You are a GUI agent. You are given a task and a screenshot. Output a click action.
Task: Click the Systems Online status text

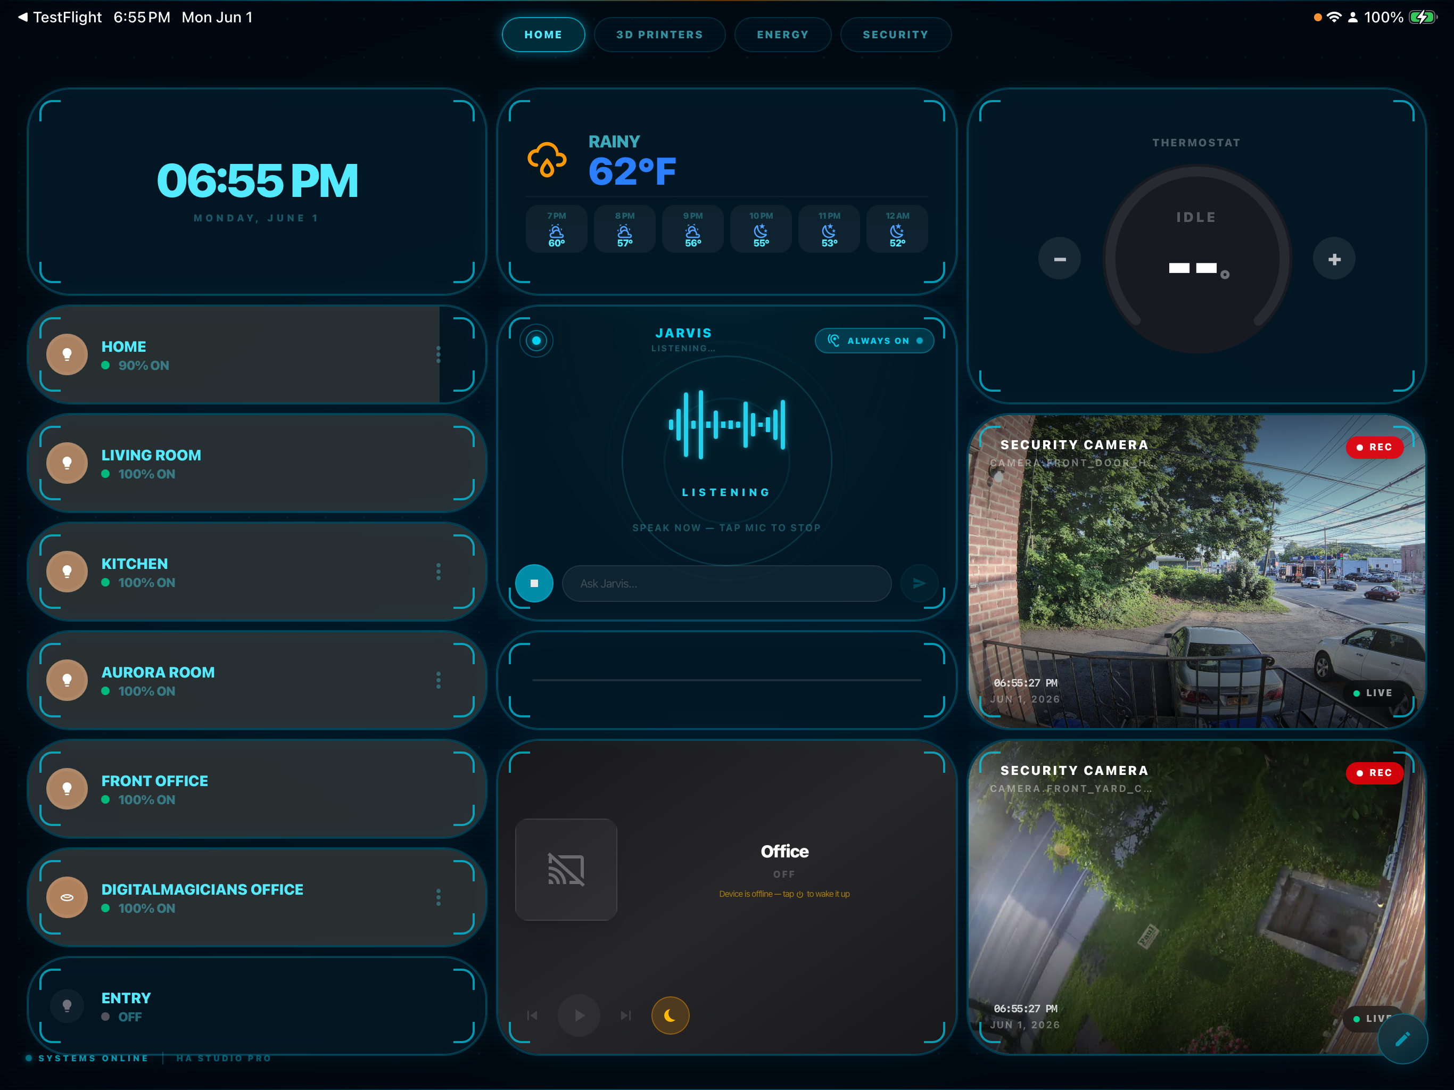click(93, 1058)
